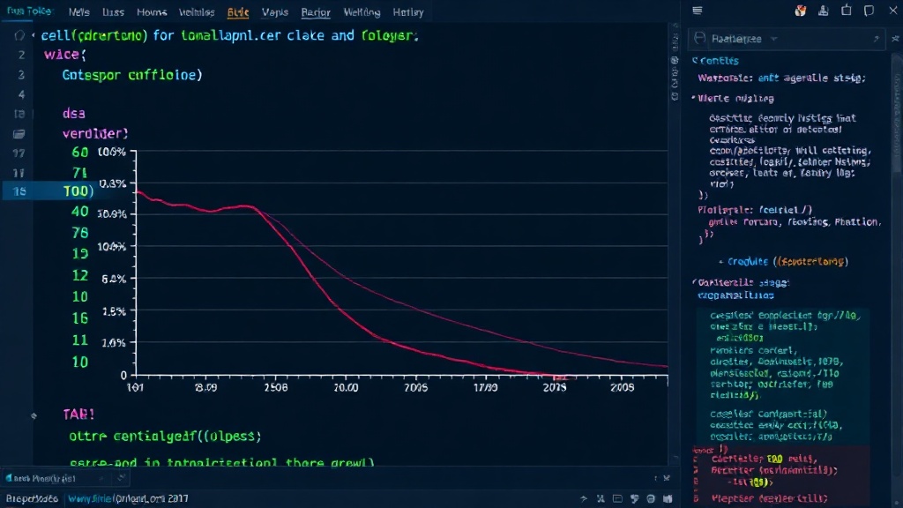Click the round icon left of Raatlerree
This screenshot has width=903, height=508.
pyautogui.click(x=699, y=39)
